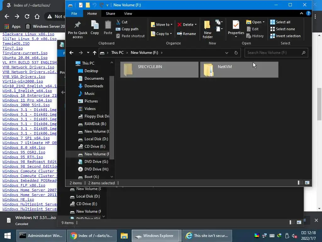The height and width of the screenshot is (242, 322).
Task: Open Explorer help question mark
Action: (308, 13)
